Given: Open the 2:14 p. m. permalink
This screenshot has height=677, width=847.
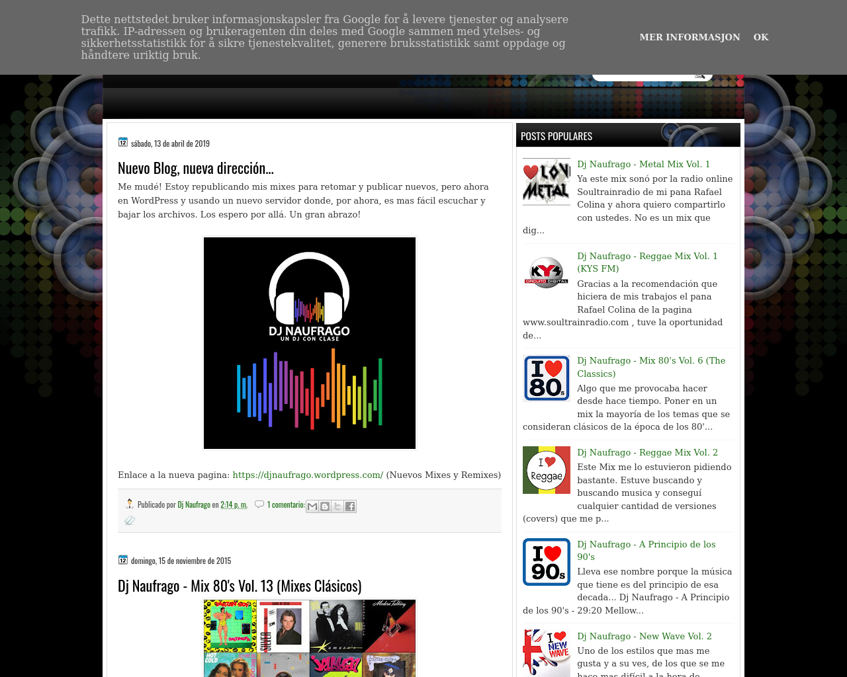Looking at the screenshot, I should [x=234, y=504].
